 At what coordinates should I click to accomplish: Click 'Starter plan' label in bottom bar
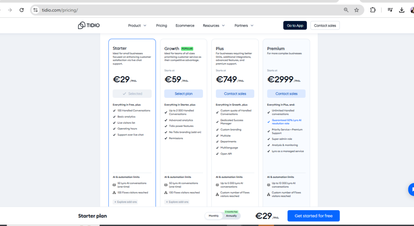(93, 216)
